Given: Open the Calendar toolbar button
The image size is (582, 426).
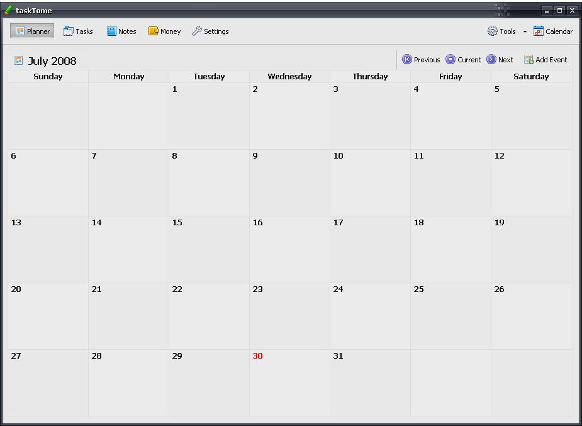Looking at the screenshot, I should tap(552, 31).
